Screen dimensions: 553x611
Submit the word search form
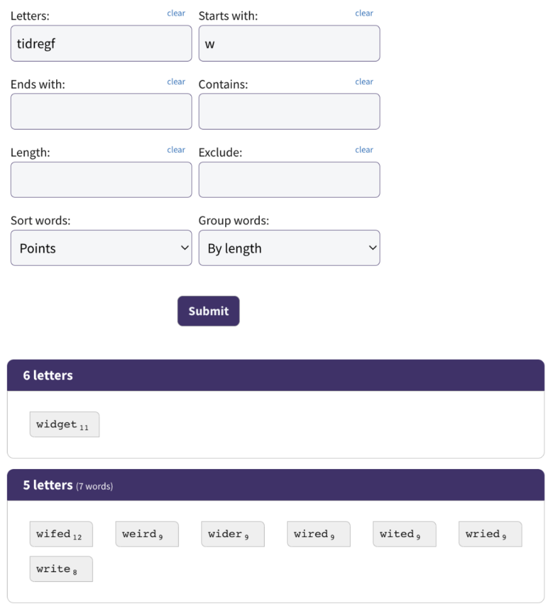tap(208, 311)
